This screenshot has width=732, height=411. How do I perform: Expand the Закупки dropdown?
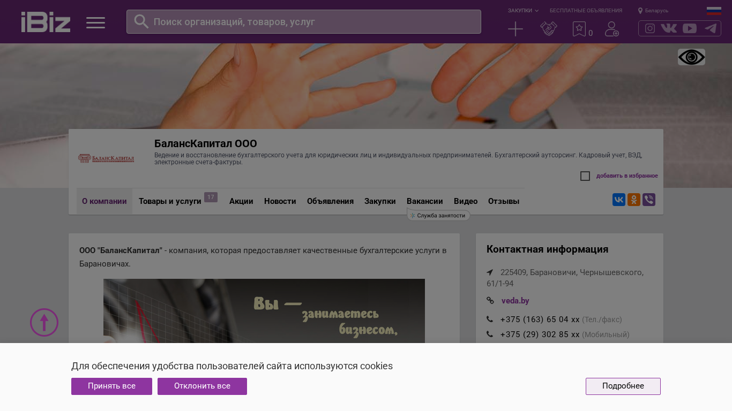tap(523, 11)
